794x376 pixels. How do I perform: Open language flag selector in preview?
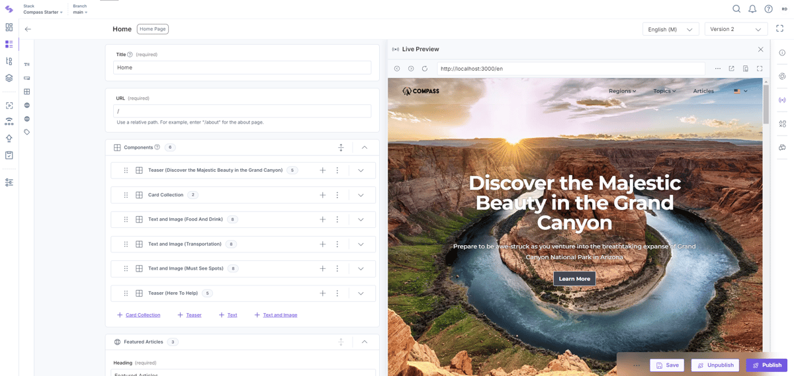pyautogui.click(x=740, y=91)
